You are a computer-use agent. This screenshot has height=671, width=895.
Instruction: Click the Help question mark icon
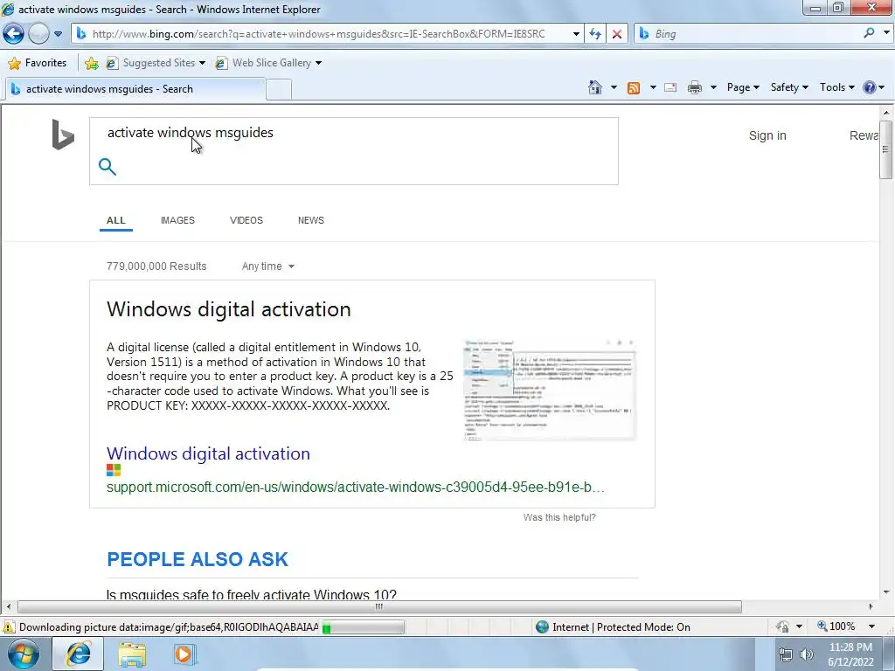pos(870,87)
